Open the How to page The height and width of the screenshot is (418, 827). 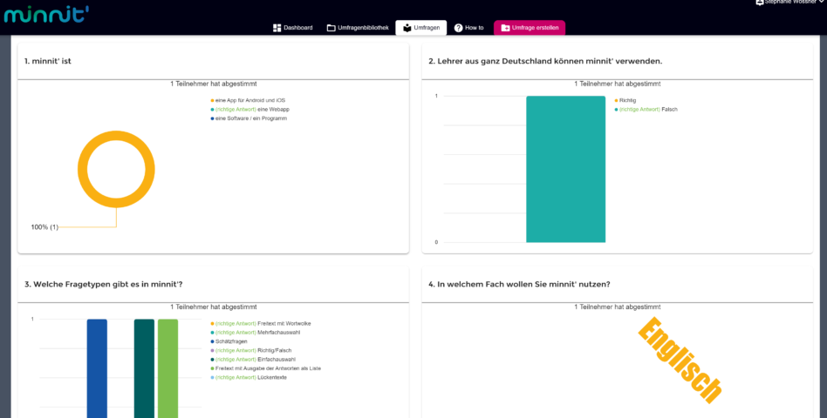474,28
